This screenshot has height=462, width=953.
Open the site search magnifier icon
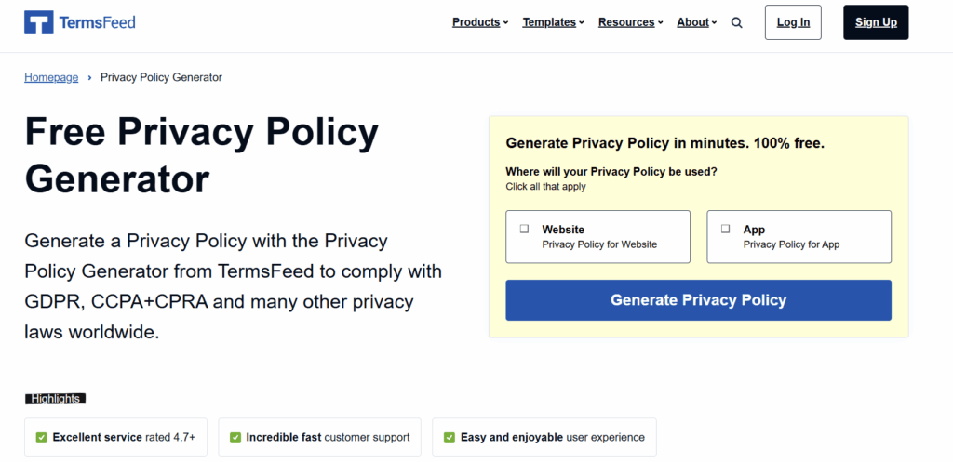coord(737,22)
